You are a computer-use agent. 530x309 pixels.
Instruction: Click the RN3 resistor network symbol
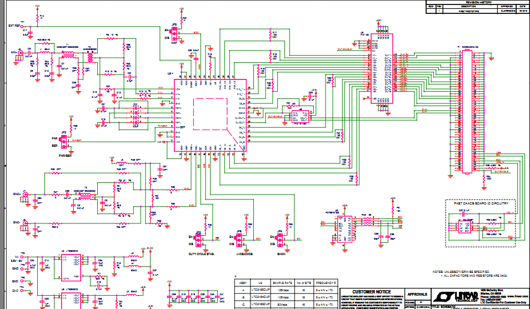coord(367,221)
